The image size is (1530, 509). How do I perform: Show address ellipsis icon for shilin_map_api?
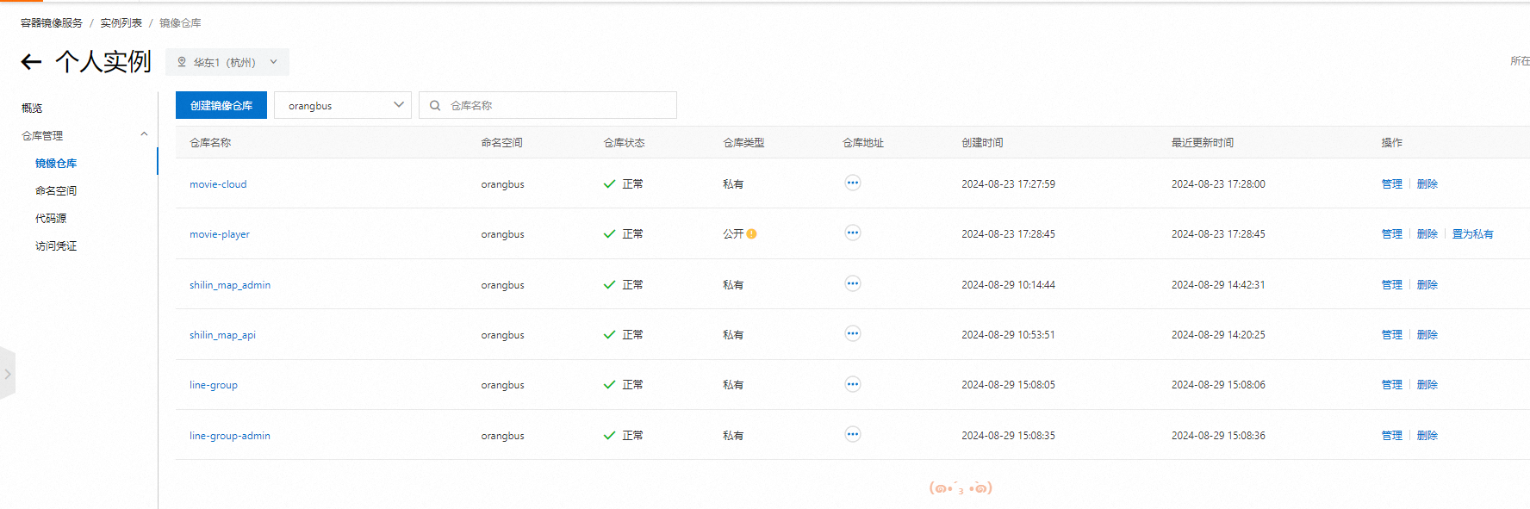click(x=852, y=333)
